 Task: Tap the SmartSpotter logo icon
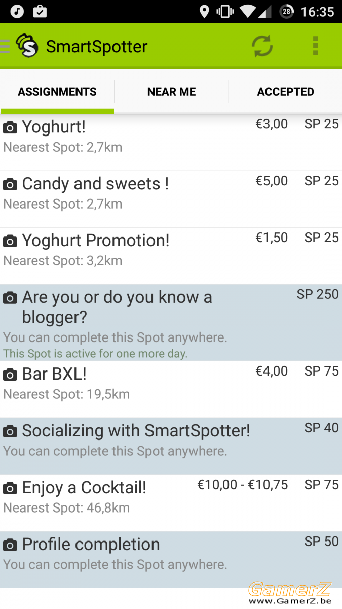(27, 46)
